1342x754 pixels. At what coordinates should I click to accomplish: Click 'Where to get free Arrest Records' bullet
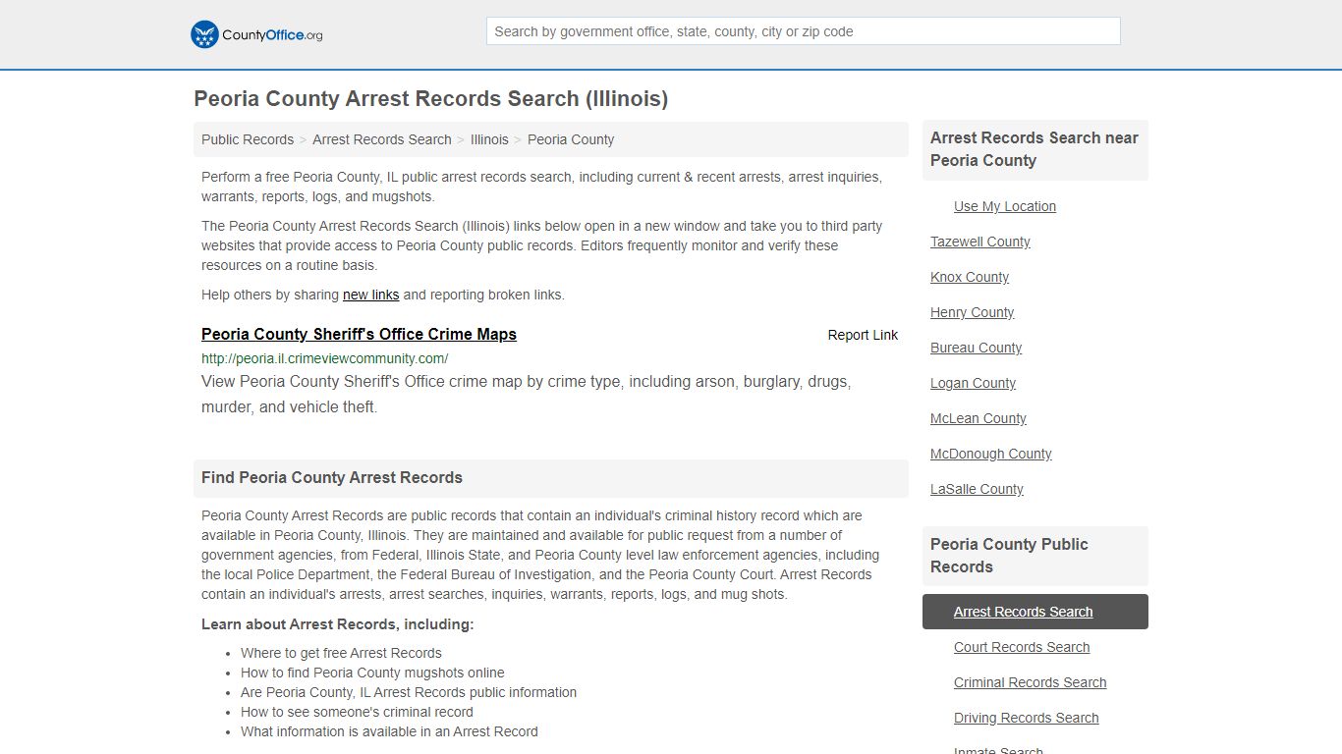(x=341, y=653)
